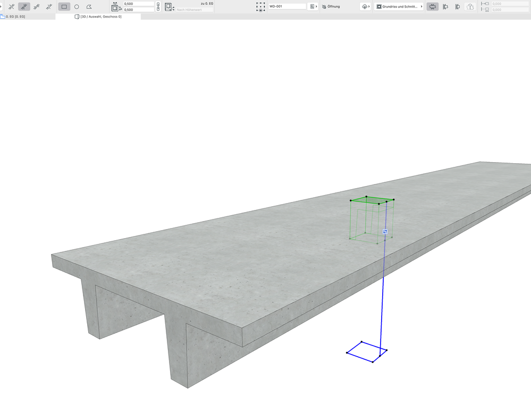Image resolution: width=531 pixels, height=404 pixels.
Task: Choose the rectangular opening shape
Action: 64,6
